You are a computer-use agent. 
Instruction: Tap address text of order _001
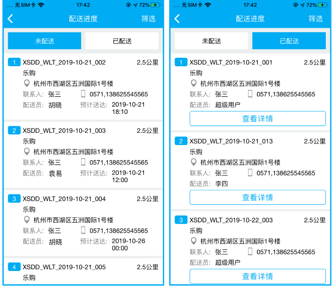click(240, 84)
